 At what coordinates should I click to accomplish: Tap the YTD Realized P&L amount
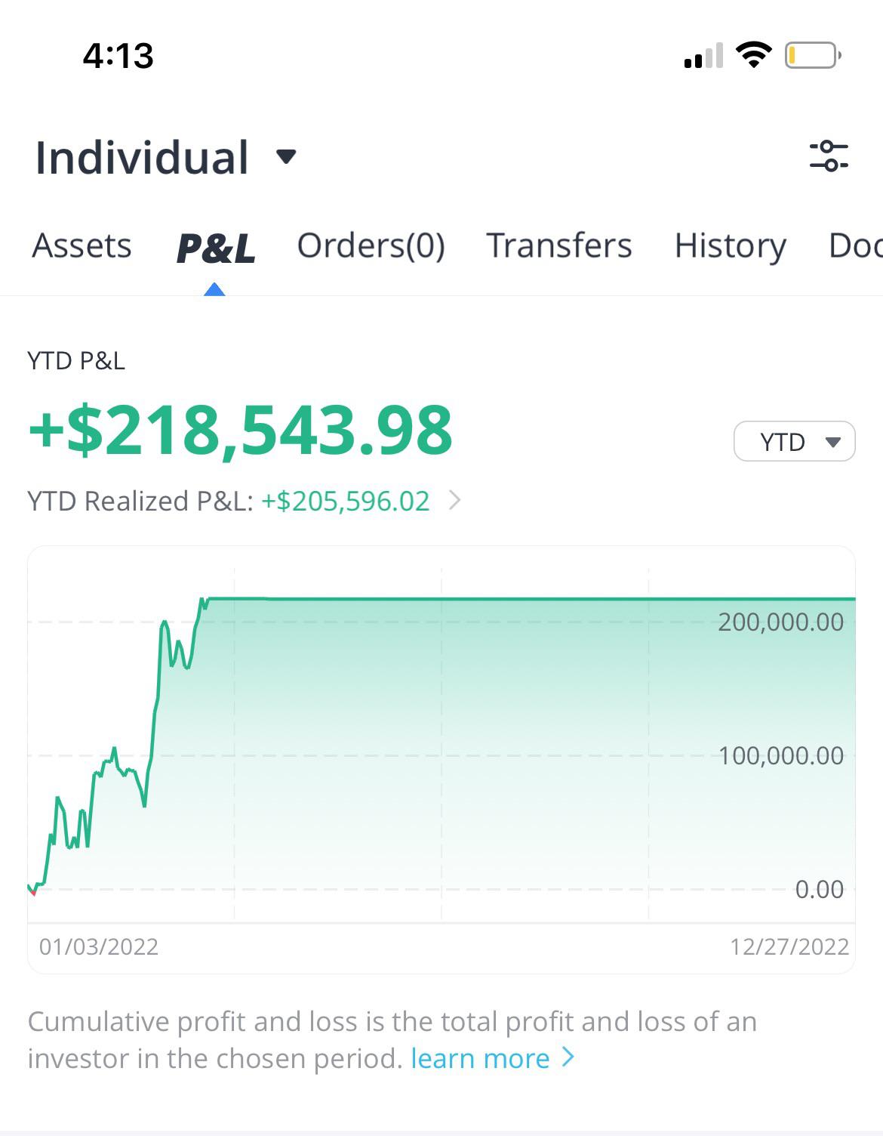pyautogui.click(x=345, y=502)
